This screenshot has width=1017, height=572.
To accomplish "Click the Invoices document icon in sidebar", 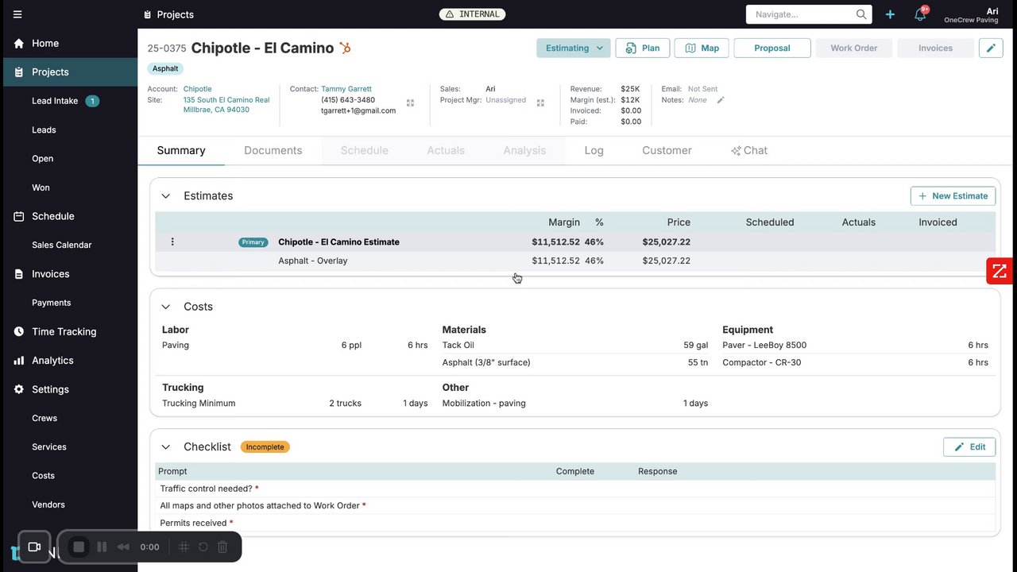I will [19, 274].
